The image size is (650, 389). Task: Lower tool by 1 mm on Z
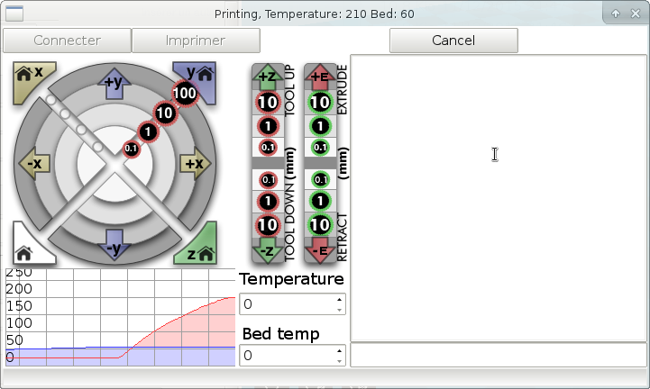pyautogui.click(x=268, y=202)
